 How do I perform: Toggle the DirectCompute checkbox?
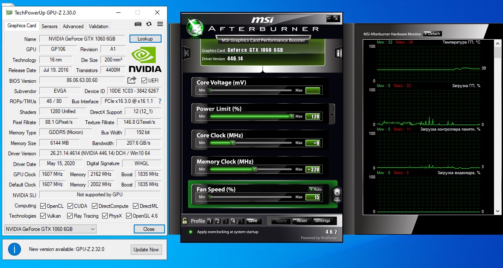pos(94,206)
